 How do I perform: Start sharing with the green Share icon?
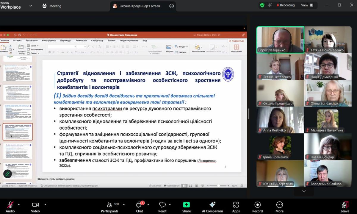coord(187,205)
